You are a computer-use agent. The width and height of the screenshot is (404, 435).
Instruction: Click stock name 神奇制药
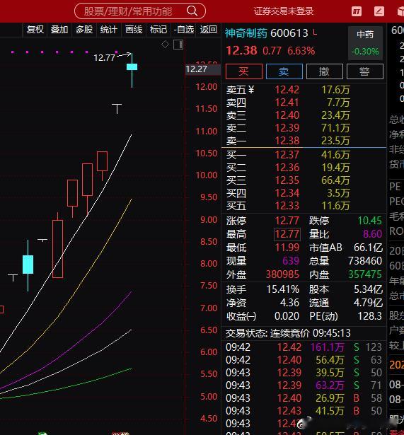click(x=246, y=33)
